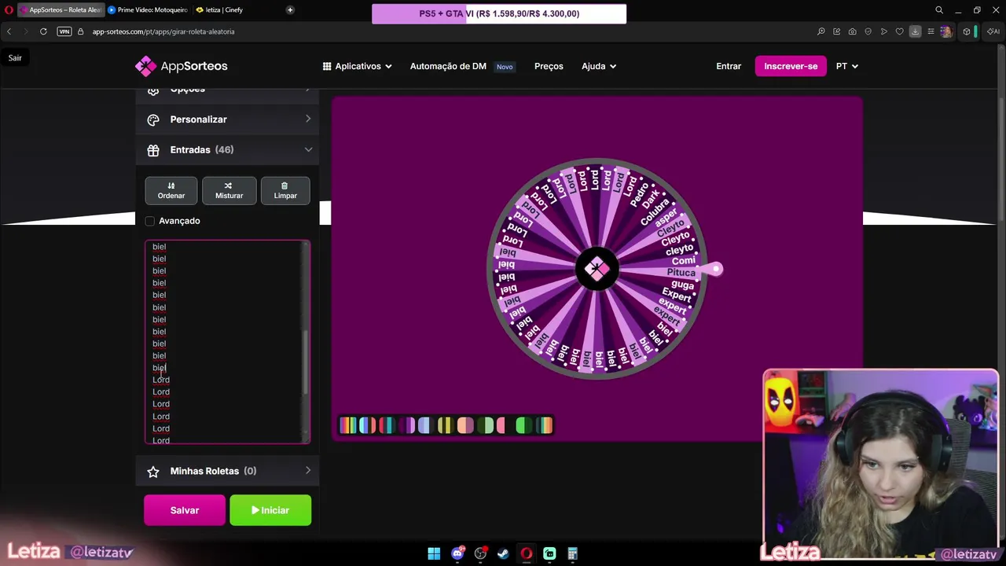Expand Minhas Roletas section
This screenshot has height=566, width=1006.
(x=227, y=471)
